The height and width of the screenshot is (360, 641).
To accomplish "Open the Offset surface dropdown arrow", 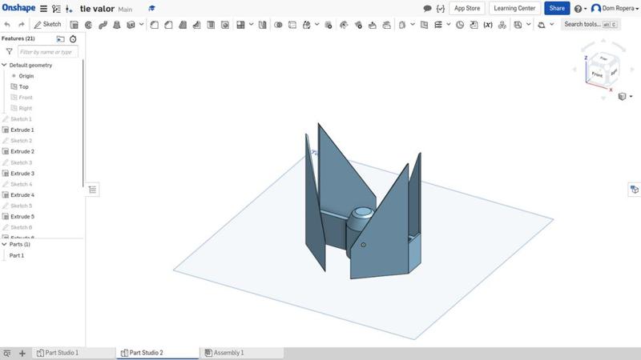I will 413,25.
